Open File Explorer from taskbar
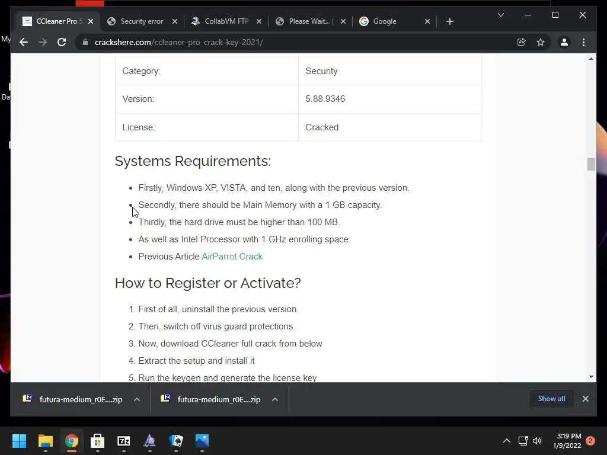Viewport: 607px width, 455px height. pos(45,441)
